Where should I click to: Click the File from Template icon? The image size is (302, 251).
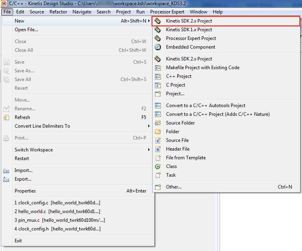pos(158,158)
